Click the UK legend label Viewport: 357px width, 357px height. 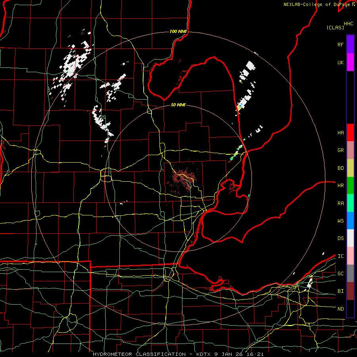coord(340,62)
